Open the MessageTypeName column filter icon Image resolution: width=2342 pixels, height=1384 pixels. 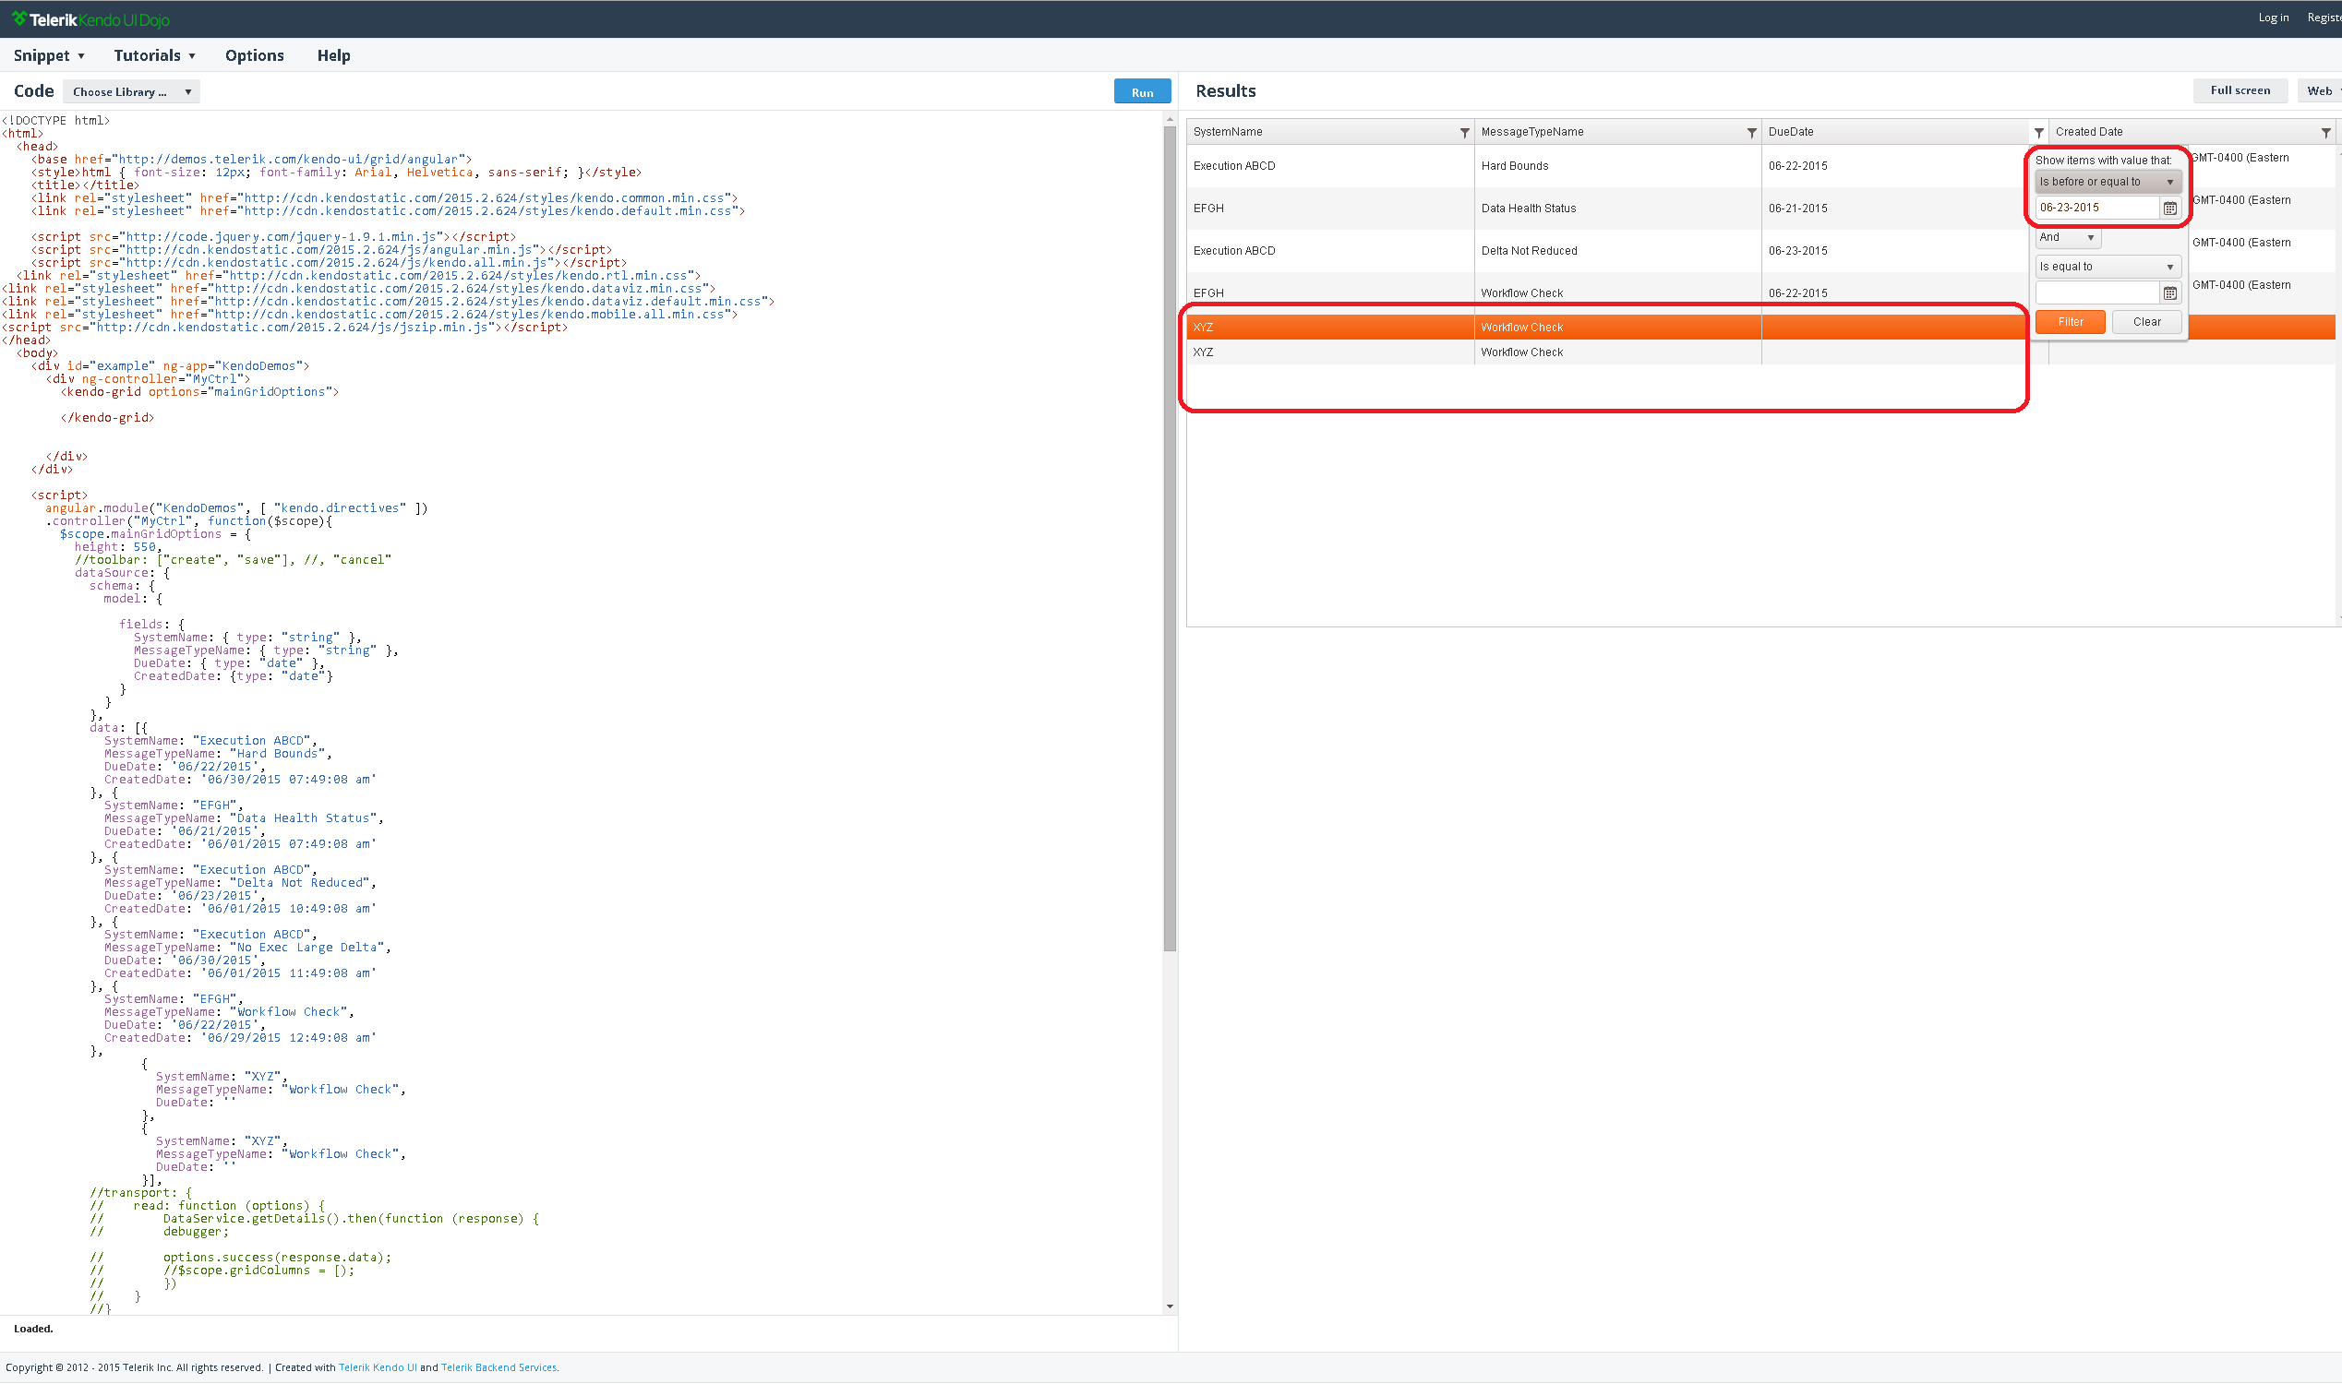click(1751, 133)
